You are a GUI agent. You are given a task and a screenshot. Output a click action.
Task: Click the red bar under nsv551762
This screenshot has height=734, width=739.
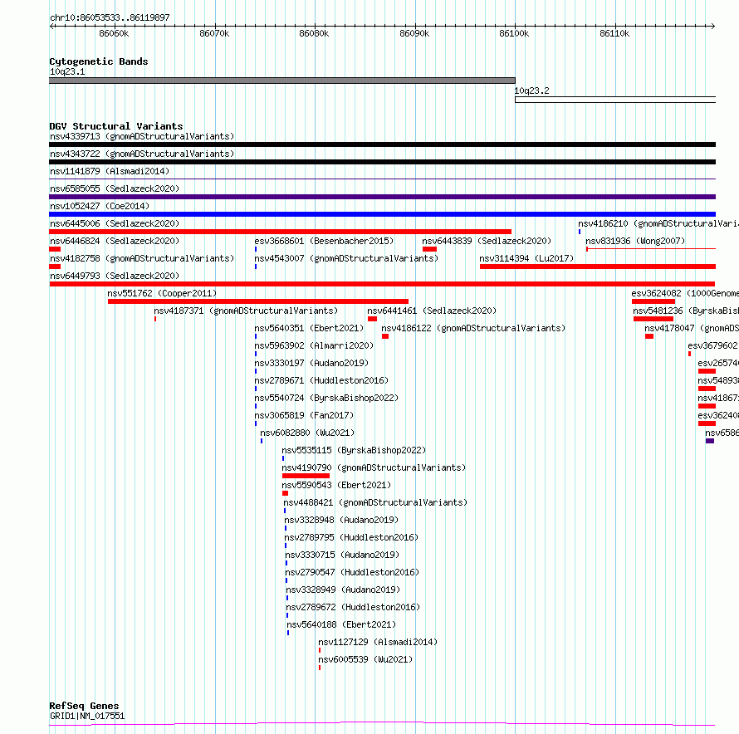click(257, 301)
